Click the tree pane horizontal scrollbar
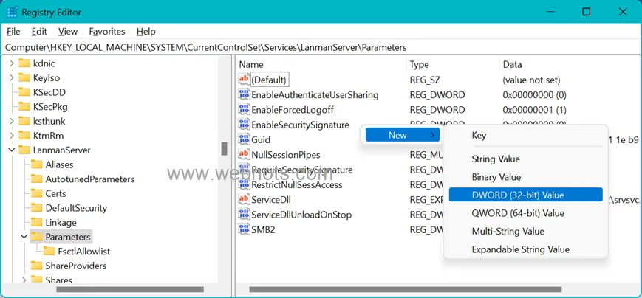 pyautogui.click(x=130, y=289)
